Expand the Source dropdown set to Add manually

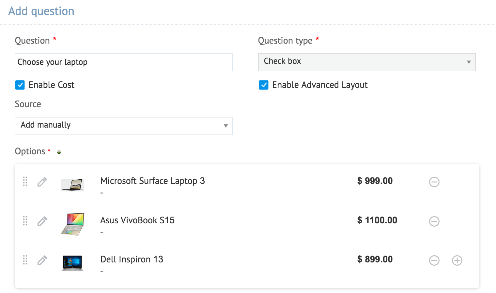click(x=124, y=126)
